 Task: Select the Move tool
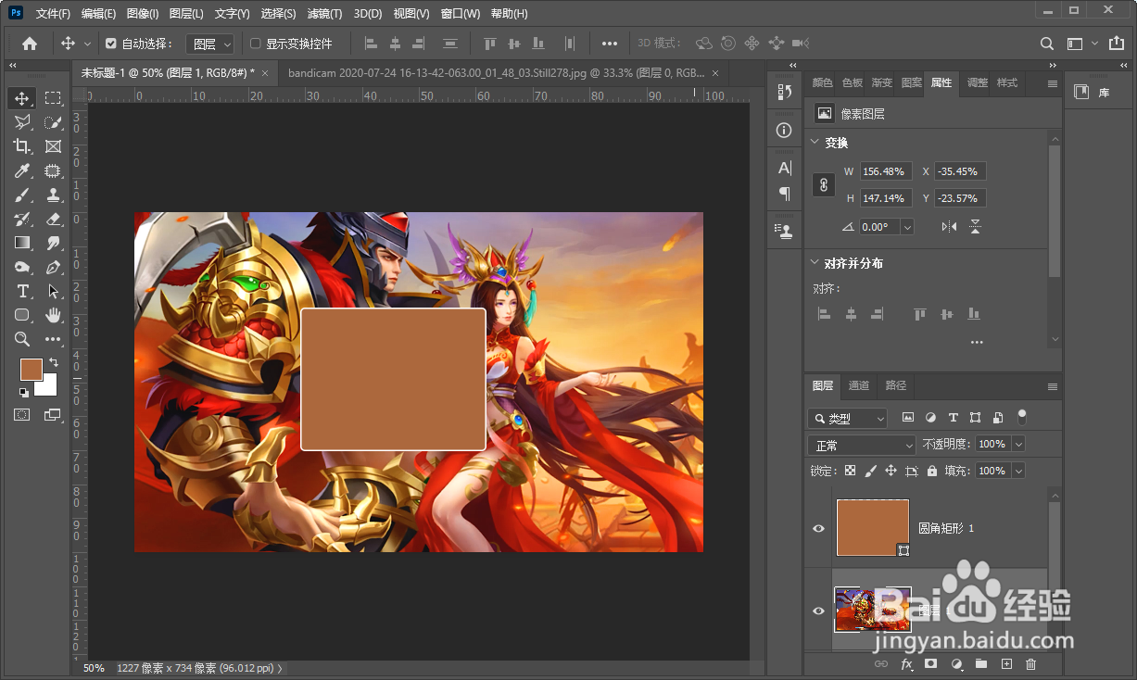[22, 98]
